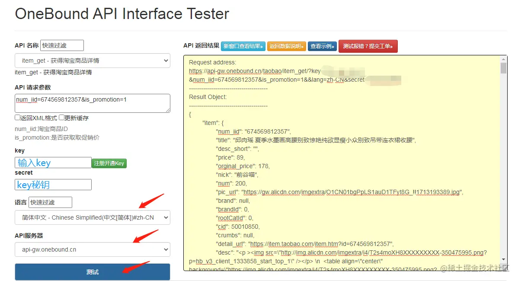Click the results panel scrollbar
Screen dimensions: 518x281
point(504,69)
